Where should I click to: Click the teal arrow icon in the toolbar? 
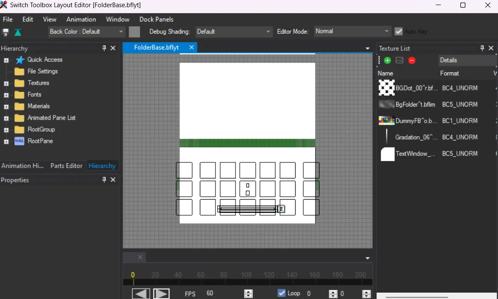click(x=18, y=32)
